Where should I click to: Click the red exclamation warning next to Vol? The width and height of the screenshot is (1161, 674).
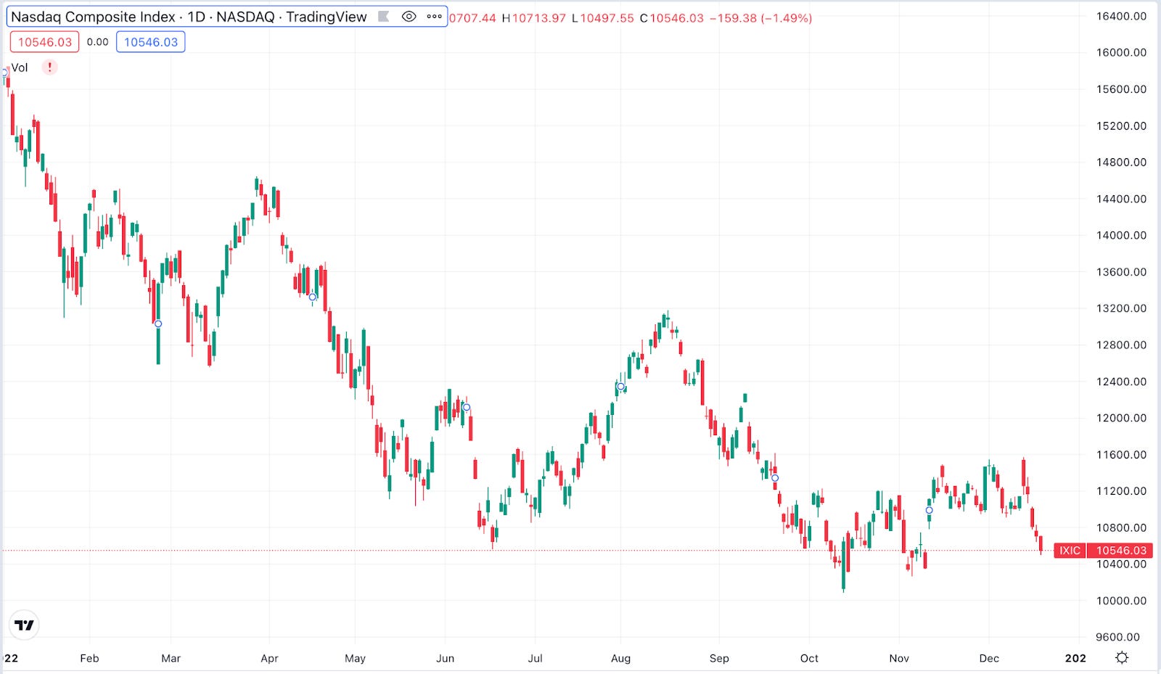(49, 67)
